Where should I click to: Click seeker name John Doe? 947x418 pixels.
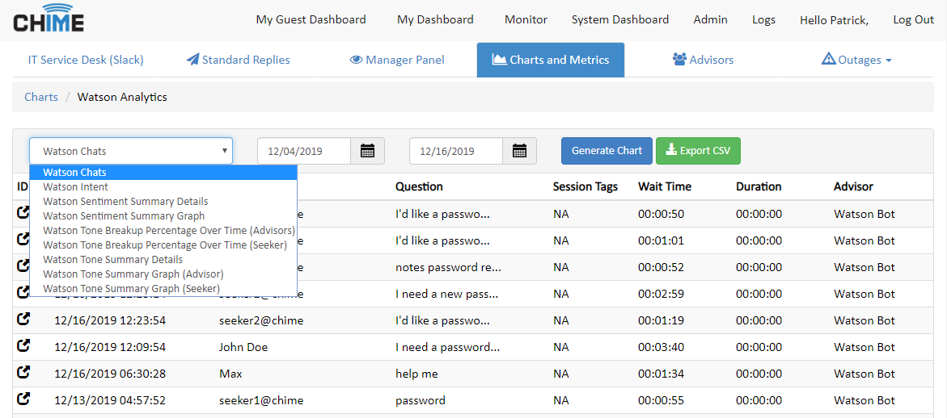coord(243,348)
